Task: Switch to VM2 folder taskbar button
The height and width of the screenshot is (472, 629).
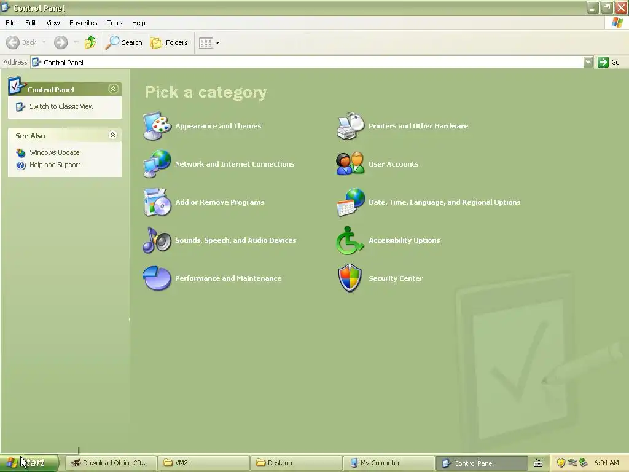Action: click(x=203, y=463)
